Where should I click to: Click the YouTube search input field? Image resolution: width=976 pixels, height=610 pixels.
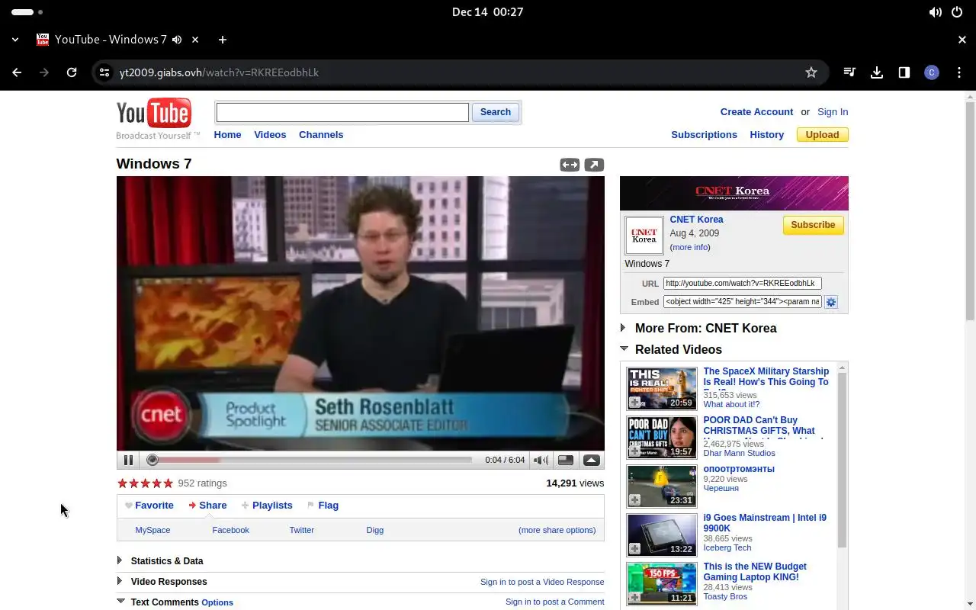pyautogui.click(x=342, y=112)
